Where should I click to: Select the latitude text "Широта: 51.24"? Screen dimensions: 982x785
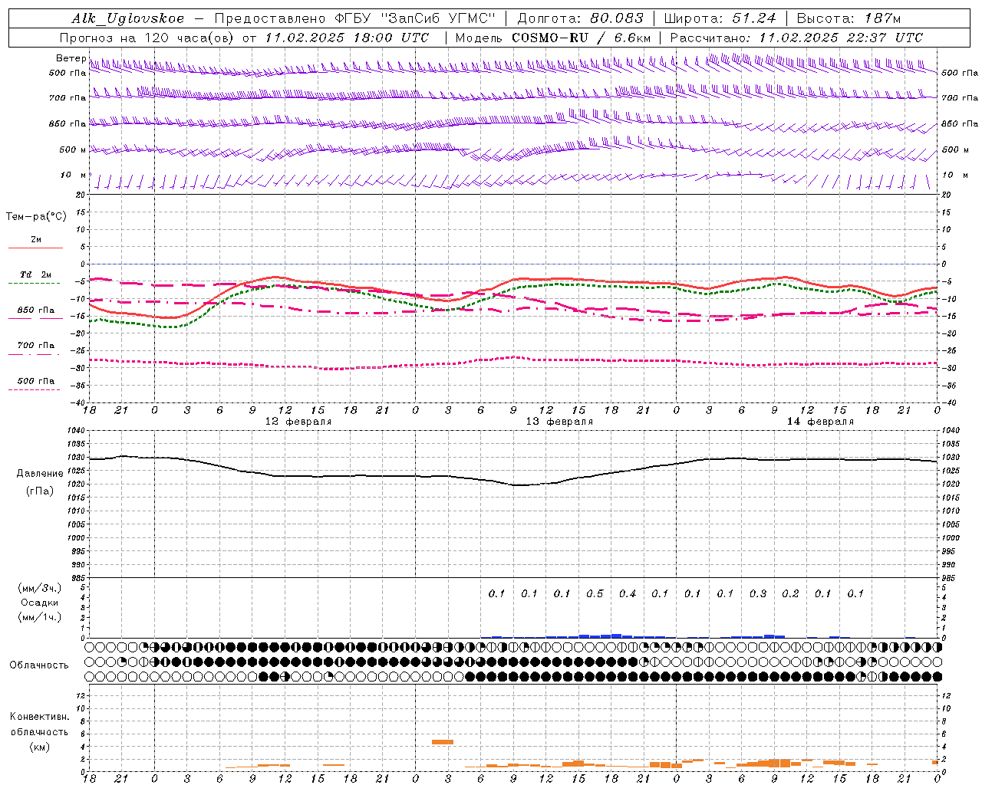point(720,18)
